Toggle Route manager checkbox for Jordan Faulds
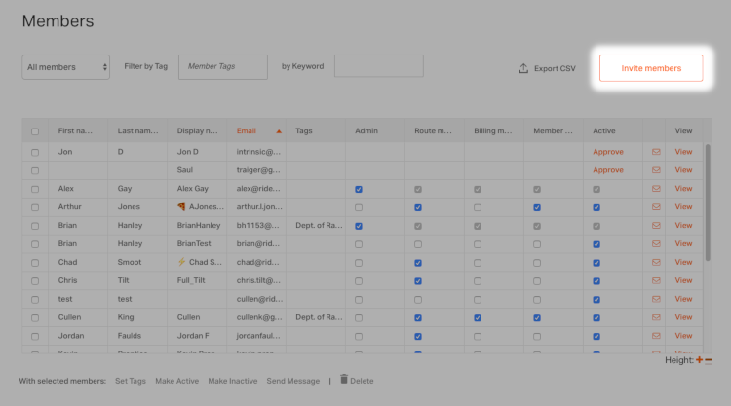Image resolution: width=731 pixels, height=406 pixels. [x=418, y=337]
